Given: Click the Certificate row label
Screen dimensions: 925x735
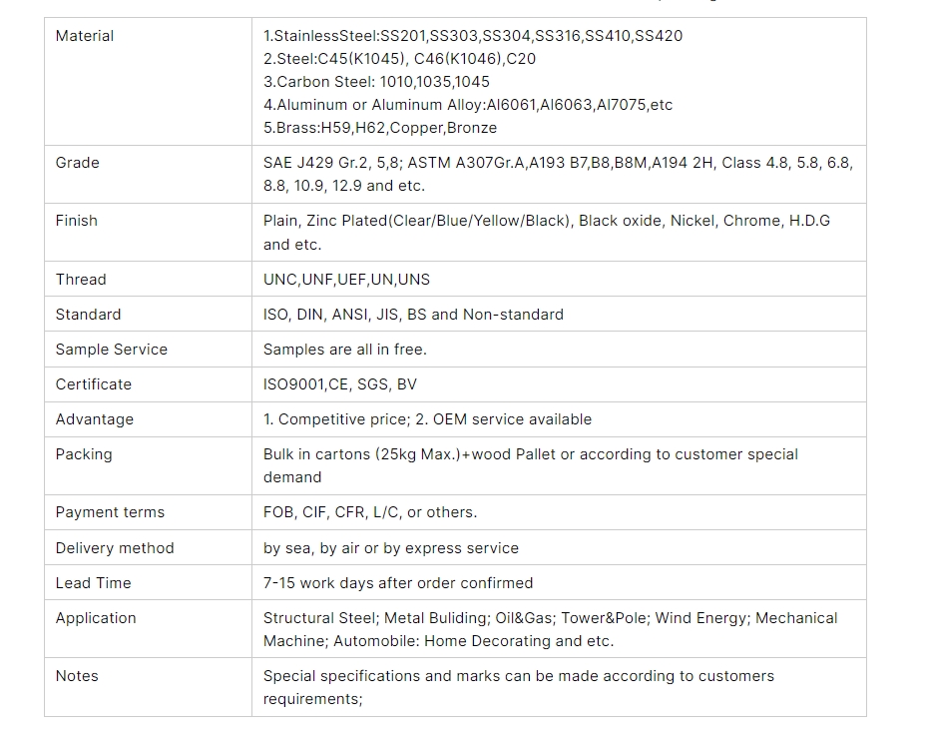Looking at the screenshot, I should point(94,384).
